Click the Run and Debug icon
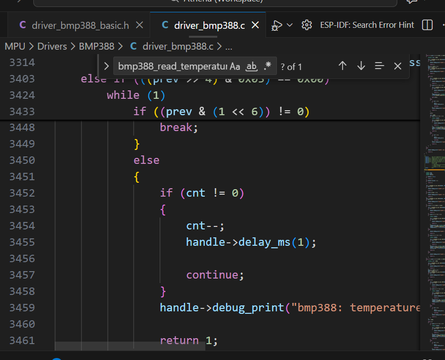The width and height of the screenshot is (445, 360). (x=276, y=25)
